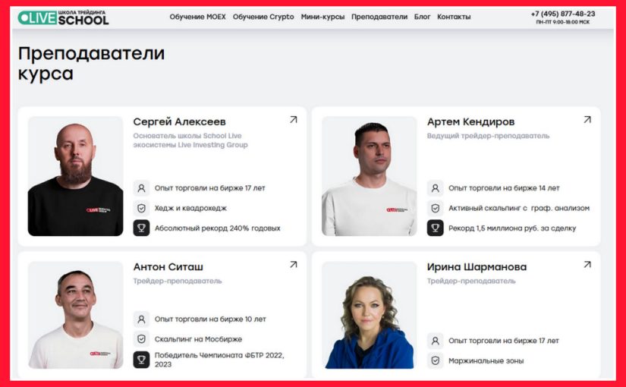This screenshot has width=626, height=387.
Task: Open Артем Кендиров profile arrow icon
Action: pos(587,119)
